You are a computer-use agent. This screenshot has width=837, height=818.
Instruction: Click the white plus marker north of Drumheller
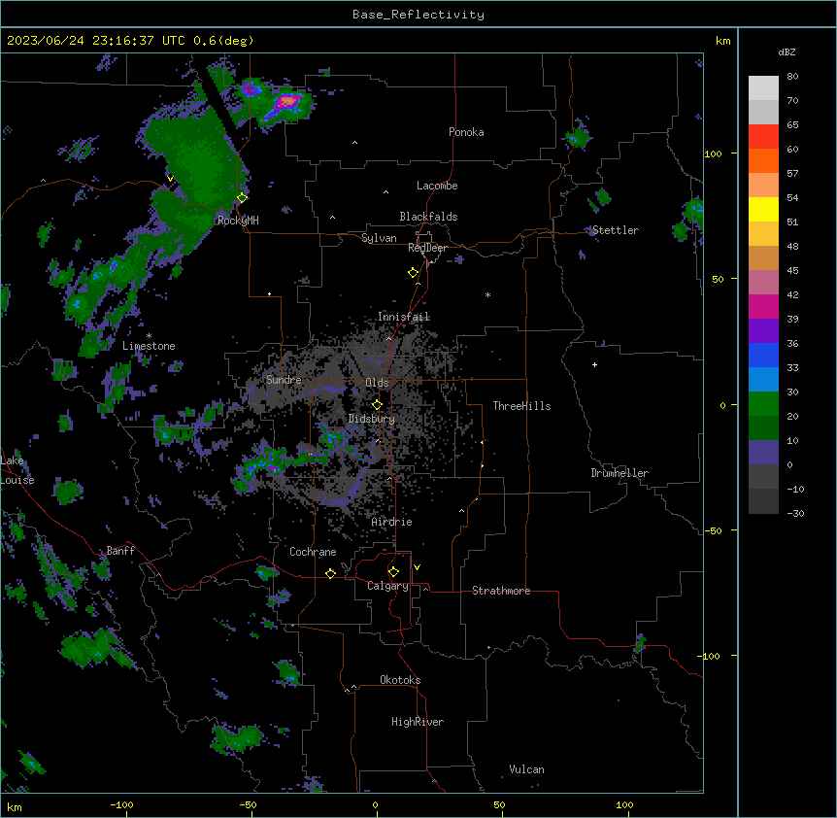(594, 364)
